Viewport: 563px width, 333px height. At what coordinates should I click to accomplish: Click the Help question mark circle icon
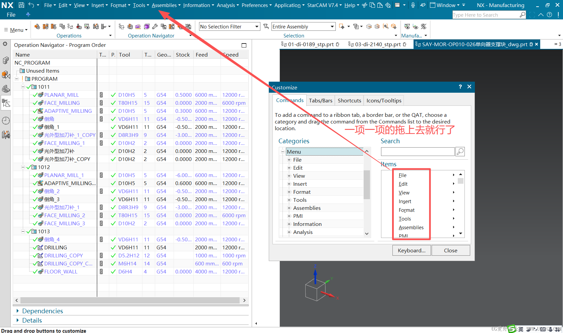coord(549,15)
